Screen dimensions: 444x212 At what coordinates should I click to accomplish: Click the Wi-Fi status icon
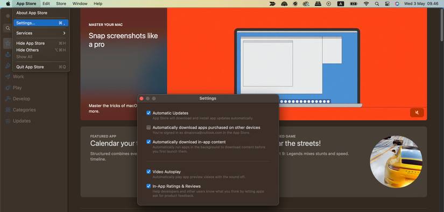pos(366,4)
